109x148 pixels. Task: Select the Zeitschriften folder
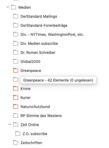(31, 143)
